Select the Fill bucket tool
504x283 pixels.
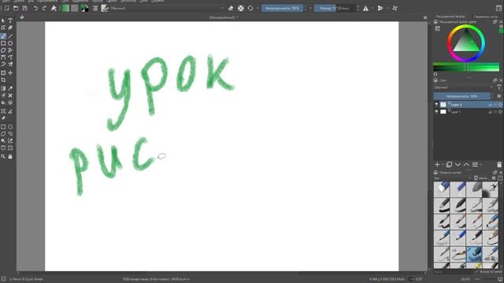pyautogui.click(x=3, y=103)
